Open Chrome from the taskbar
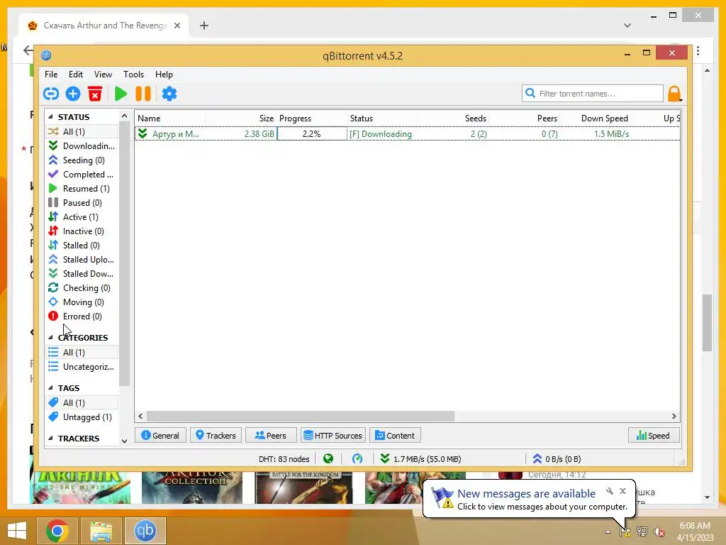726x545 pixels. pyautogui.click(x=57, y=531)
